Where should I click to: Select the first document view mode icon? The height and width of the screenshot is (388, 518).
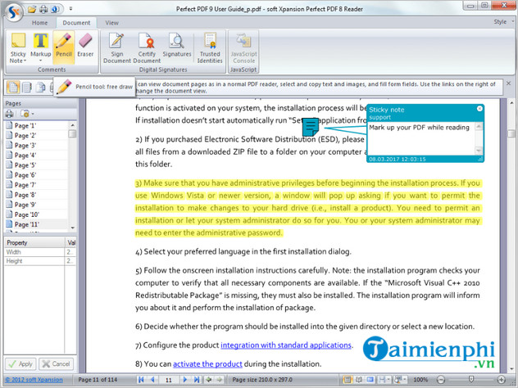click(13, 87)
